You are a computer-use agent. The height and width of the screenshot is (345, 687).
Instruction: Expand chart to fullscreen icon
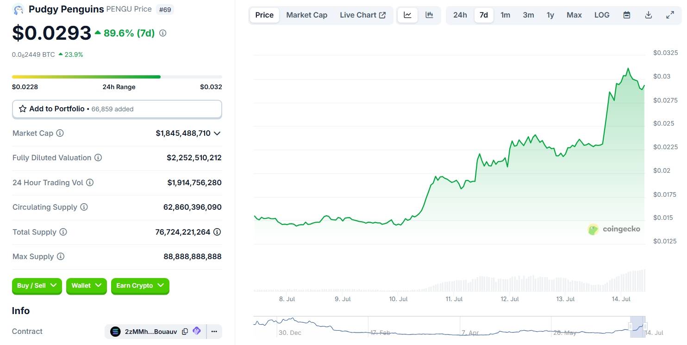pyautogui.click(x=670, y=15)
